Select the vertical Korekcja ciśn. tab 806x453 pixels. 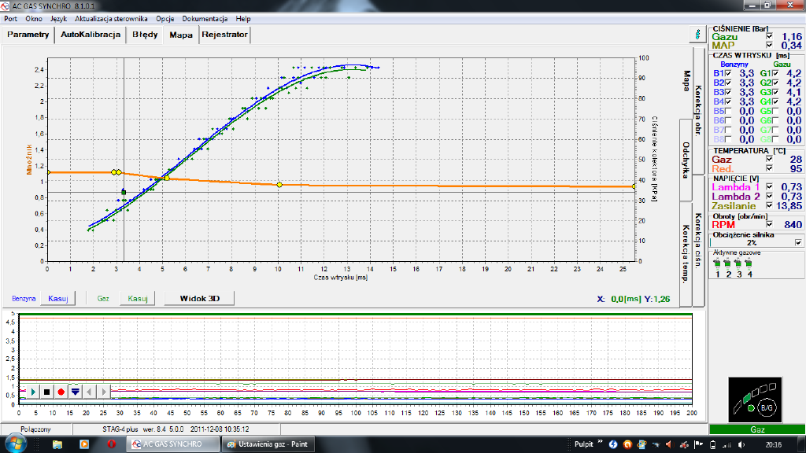point(699,241)
